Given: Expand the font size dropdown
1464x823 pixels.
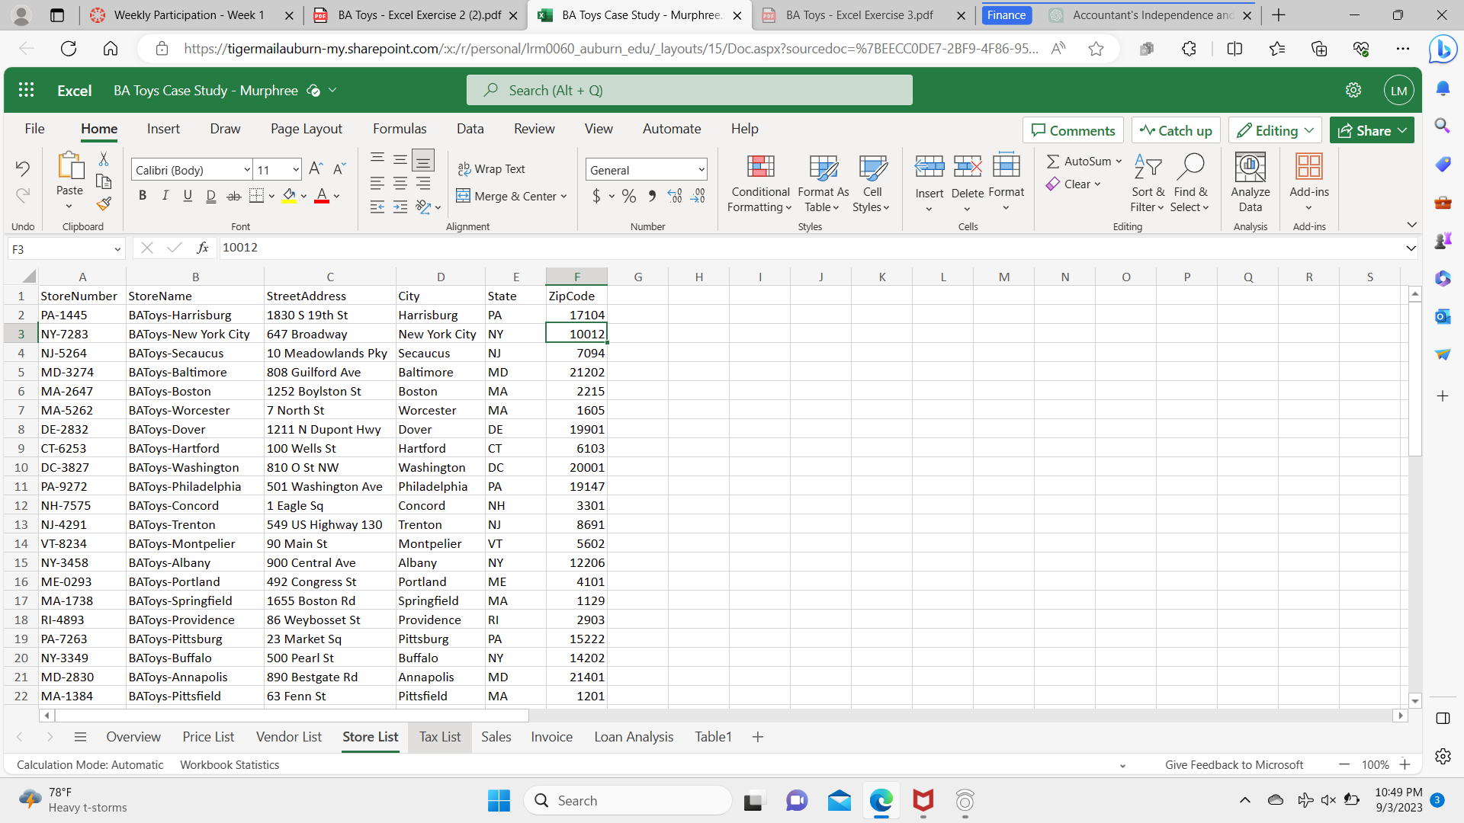Looking at the screenshot, I should click(296, 170).
